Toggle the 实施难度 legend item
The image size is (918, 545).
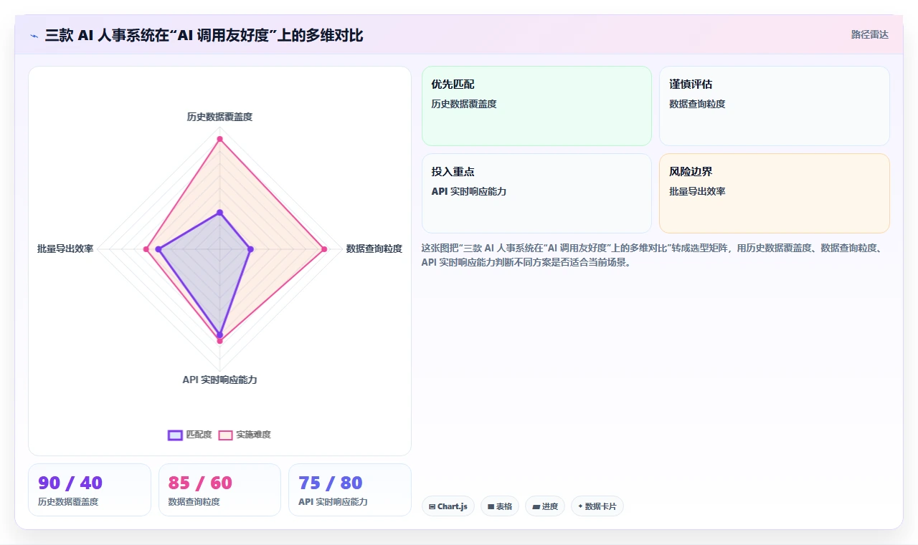pyautogui.click(x=245, y=435)
